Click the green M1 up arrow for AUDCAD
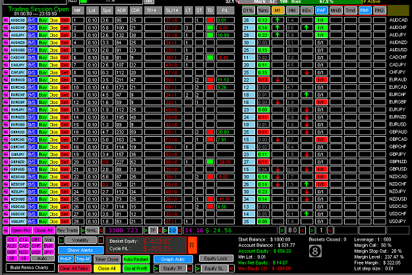The image size is (412, 275). click(278, 20)
